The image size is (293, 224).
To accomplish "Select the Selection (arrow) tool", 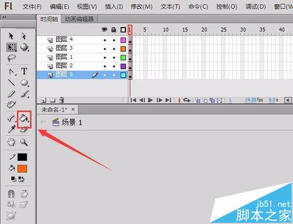I will coord(11,36).
